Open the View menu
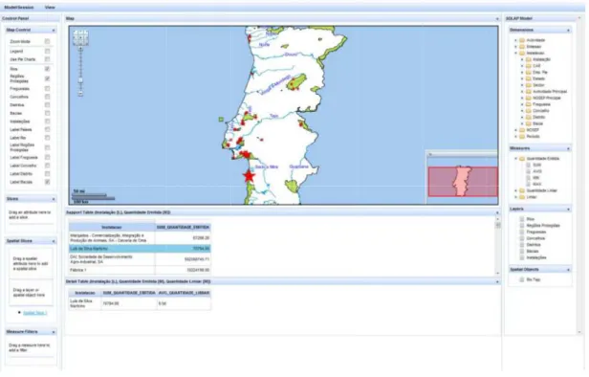Image resolution: width=589 pixels, height=377 pixels. click(x=50, y=7)
